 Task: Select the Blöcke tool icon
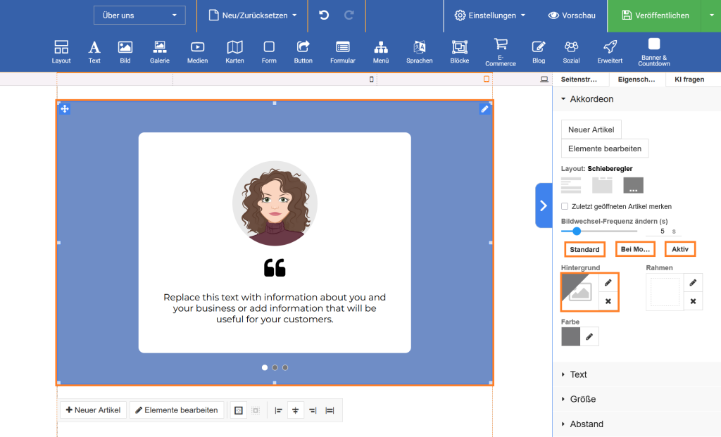459,47
